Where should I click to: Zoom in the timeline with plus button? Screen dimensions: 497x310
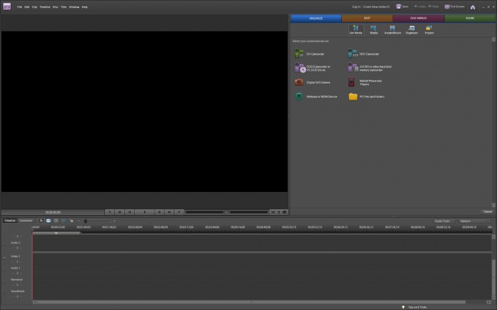click(114, 221)
